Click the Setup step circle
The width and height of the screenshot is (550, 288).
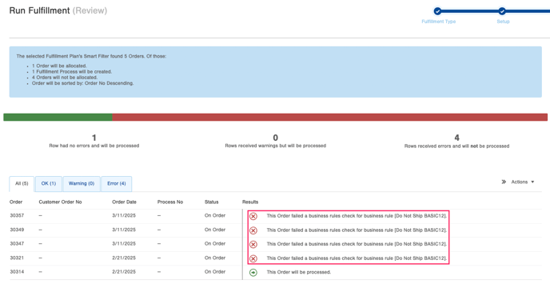pyautogui.click(x=502, y=11)
